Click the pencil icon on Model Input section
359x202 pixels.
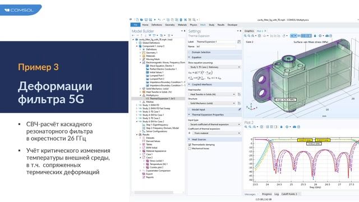click(240, 110)
